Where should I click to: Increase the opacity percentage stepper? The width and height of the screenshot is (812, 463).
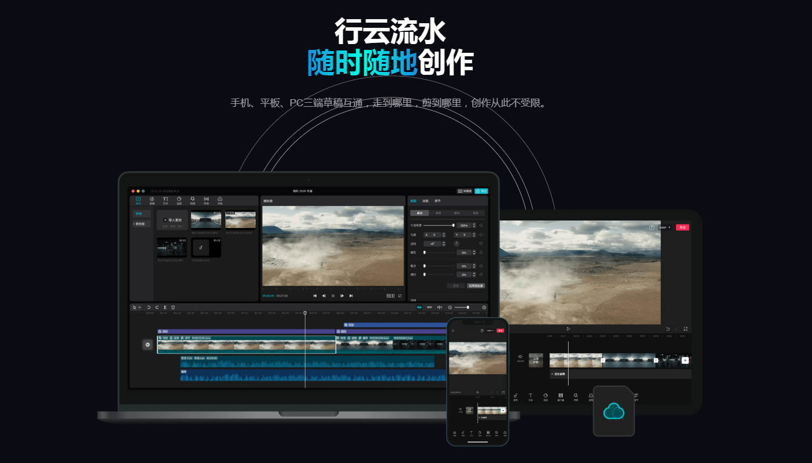475,224
